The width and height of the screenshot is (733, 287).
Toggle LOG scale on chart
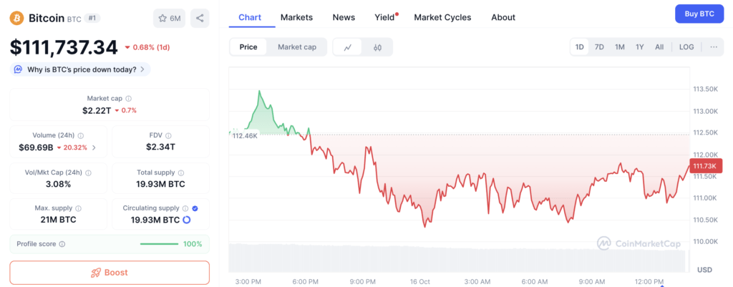click(x=686, y=47)
